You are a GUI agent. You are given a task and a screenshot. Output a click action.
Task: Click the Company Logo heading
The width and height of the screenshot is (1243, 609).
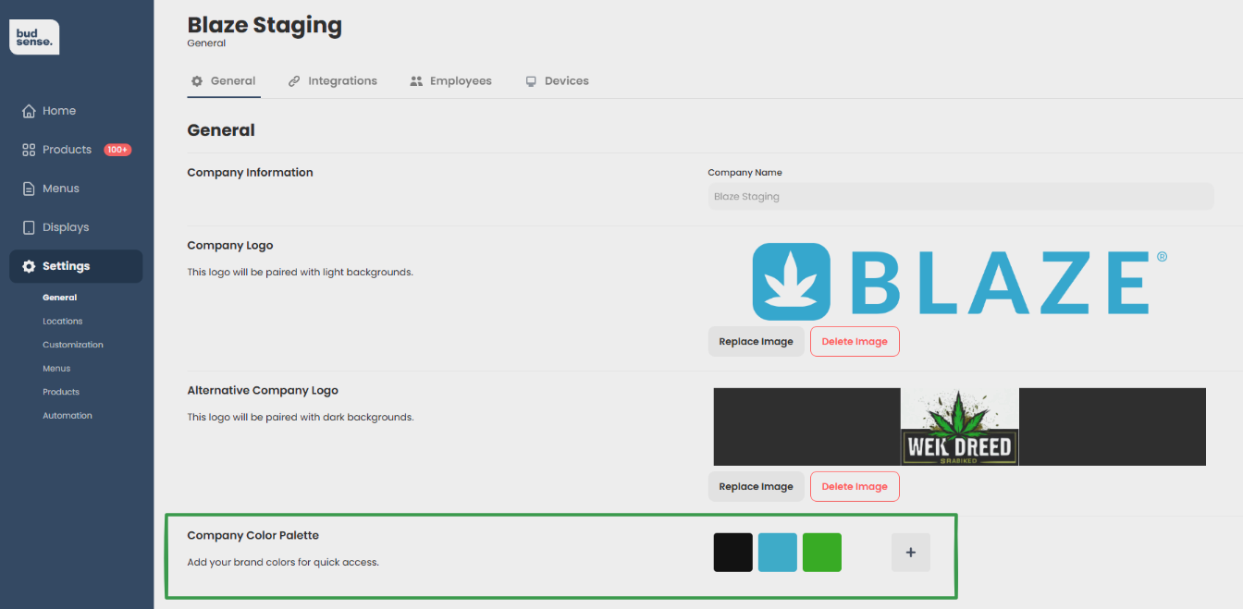coord(230,245)
